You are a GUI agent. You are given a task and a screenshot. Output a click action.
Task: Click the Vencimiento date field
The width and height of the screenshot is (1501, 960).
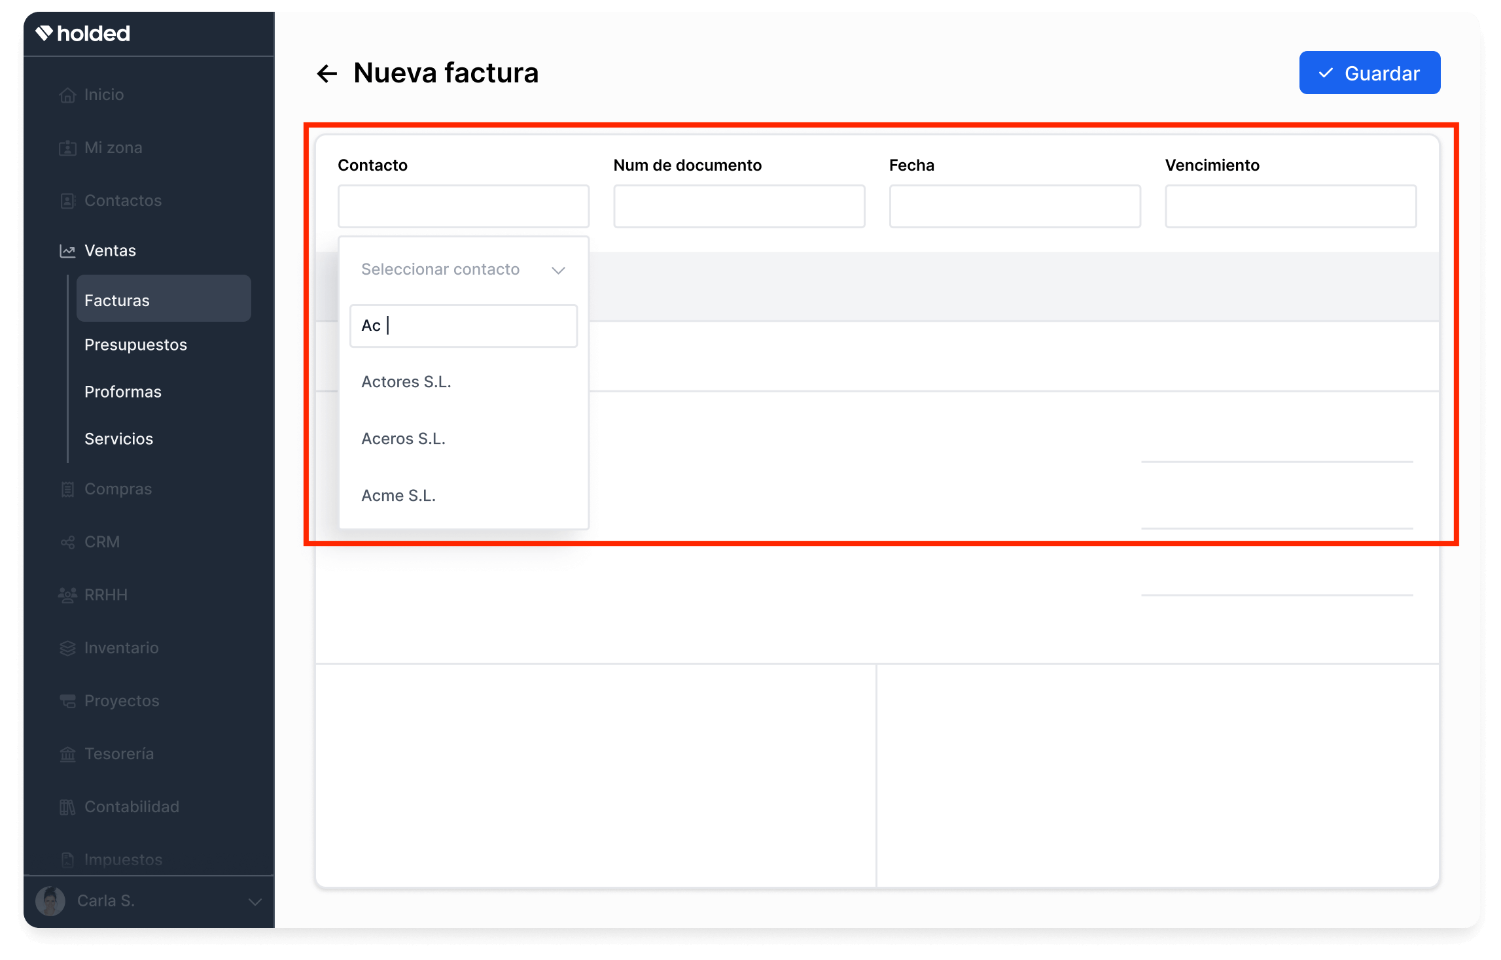click(1290, 207)
